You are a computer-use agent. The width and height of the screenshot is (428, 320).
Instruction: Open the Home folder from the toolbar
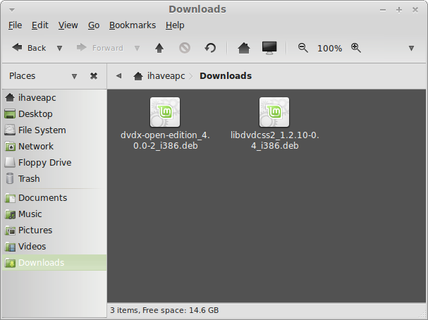(244, 49)
